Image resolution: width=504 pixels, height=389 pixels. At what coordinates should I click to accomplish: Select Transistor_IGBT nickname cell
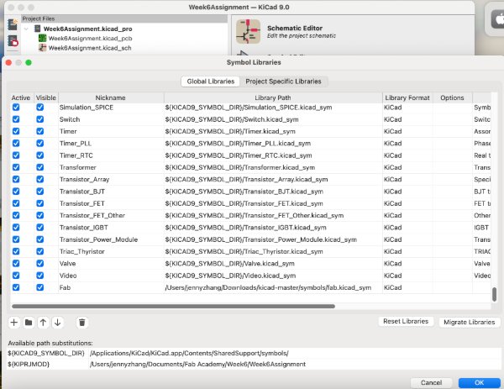(111, 228)
